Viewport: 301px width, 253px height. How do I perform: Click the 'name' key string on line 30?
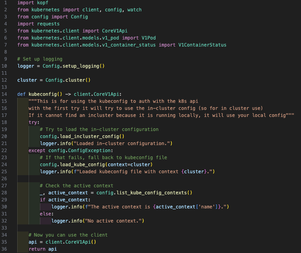[x=207, y=207]
